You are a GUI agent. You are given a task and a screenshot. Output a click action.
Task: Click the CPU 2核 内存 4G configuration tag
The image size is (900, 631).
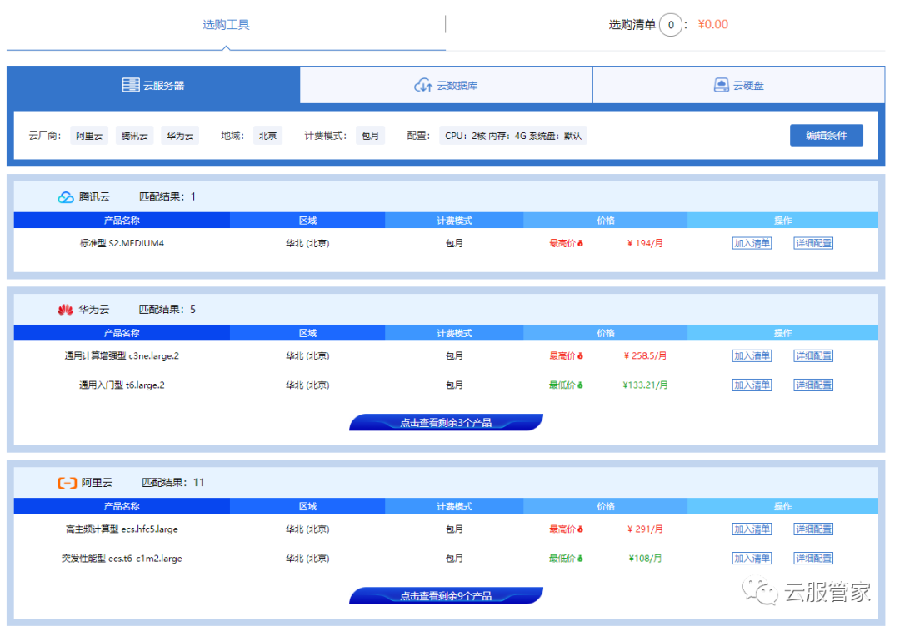pyautogui.click(x=513, y=136)
